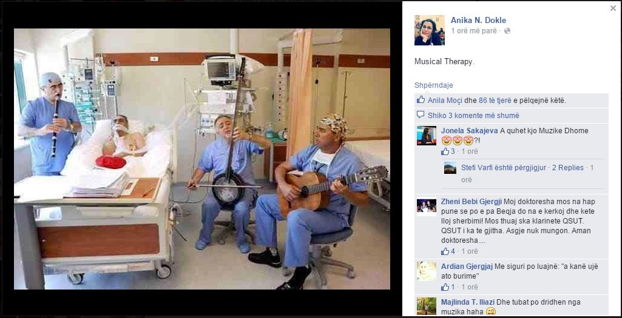Close the photo viewer with X
This screenshot has width=622, height=318.
point(613,8)
